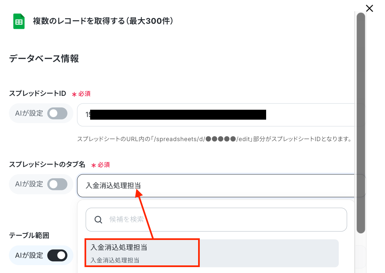
Task: Click the 候補を検索 search box
Action: (x=216, y=220)
